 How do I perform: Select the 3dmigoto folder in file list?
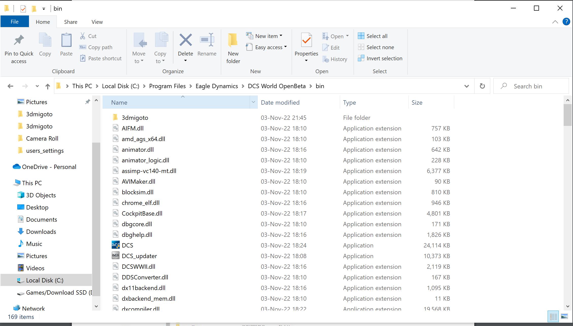coord(135,118)
